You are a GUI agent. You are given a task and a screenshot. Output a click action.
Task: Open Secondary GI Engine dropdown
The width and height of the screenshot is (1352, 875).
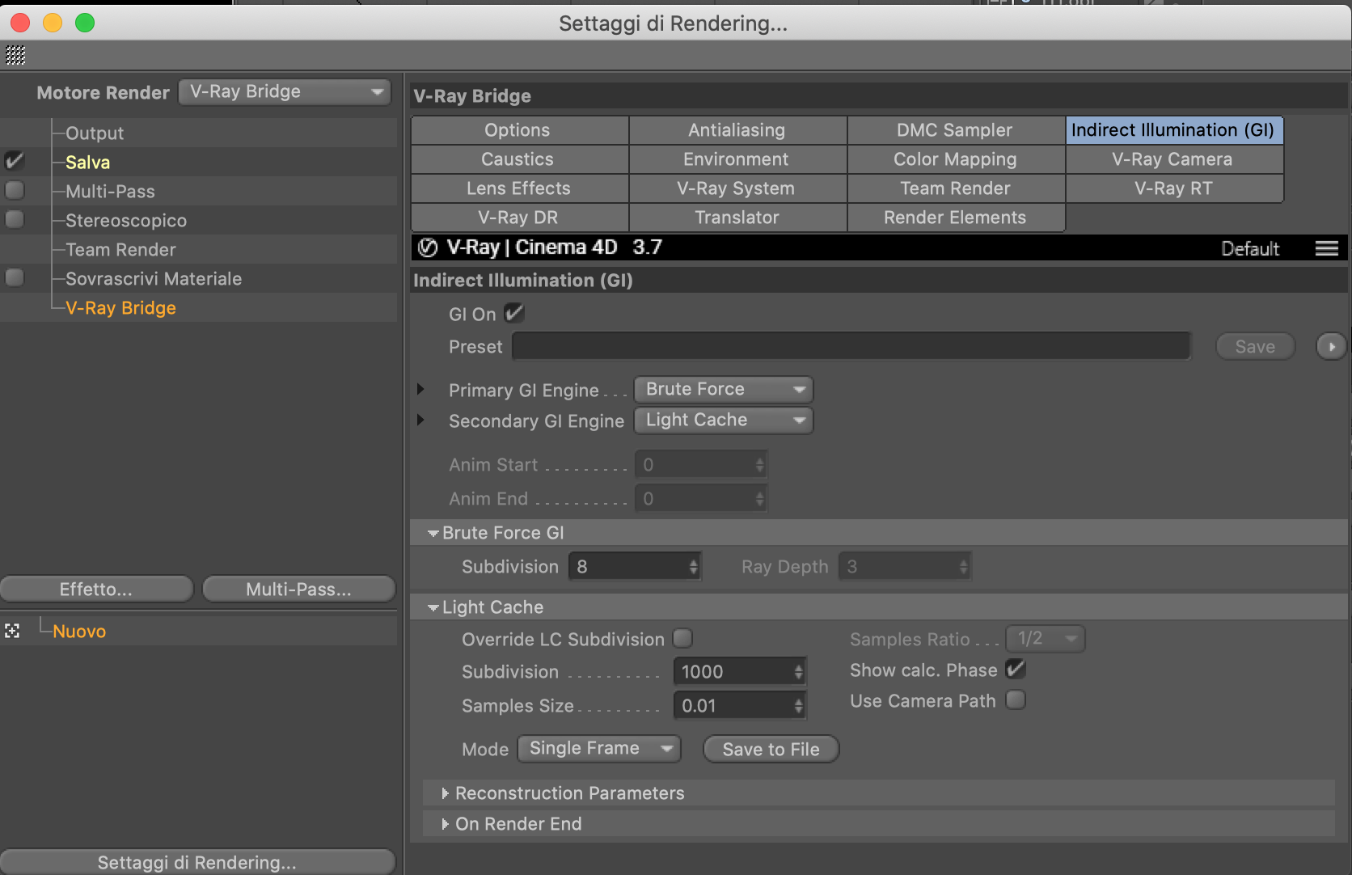(724, 420)
